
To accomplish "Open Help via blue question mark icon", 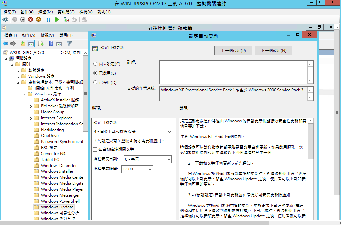I will point(51,43).
